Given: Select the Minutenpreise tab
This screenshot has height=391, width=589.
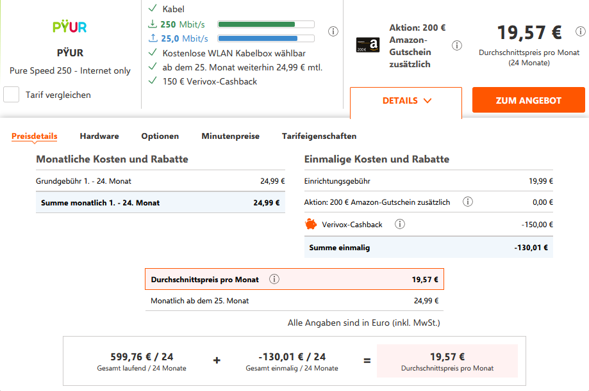Looking at the screenshot, I should [230, 136].
